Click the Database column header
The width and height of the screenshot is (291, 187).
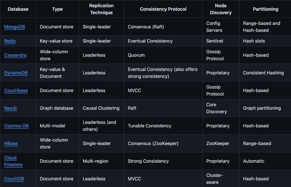[x=18, y=9]
